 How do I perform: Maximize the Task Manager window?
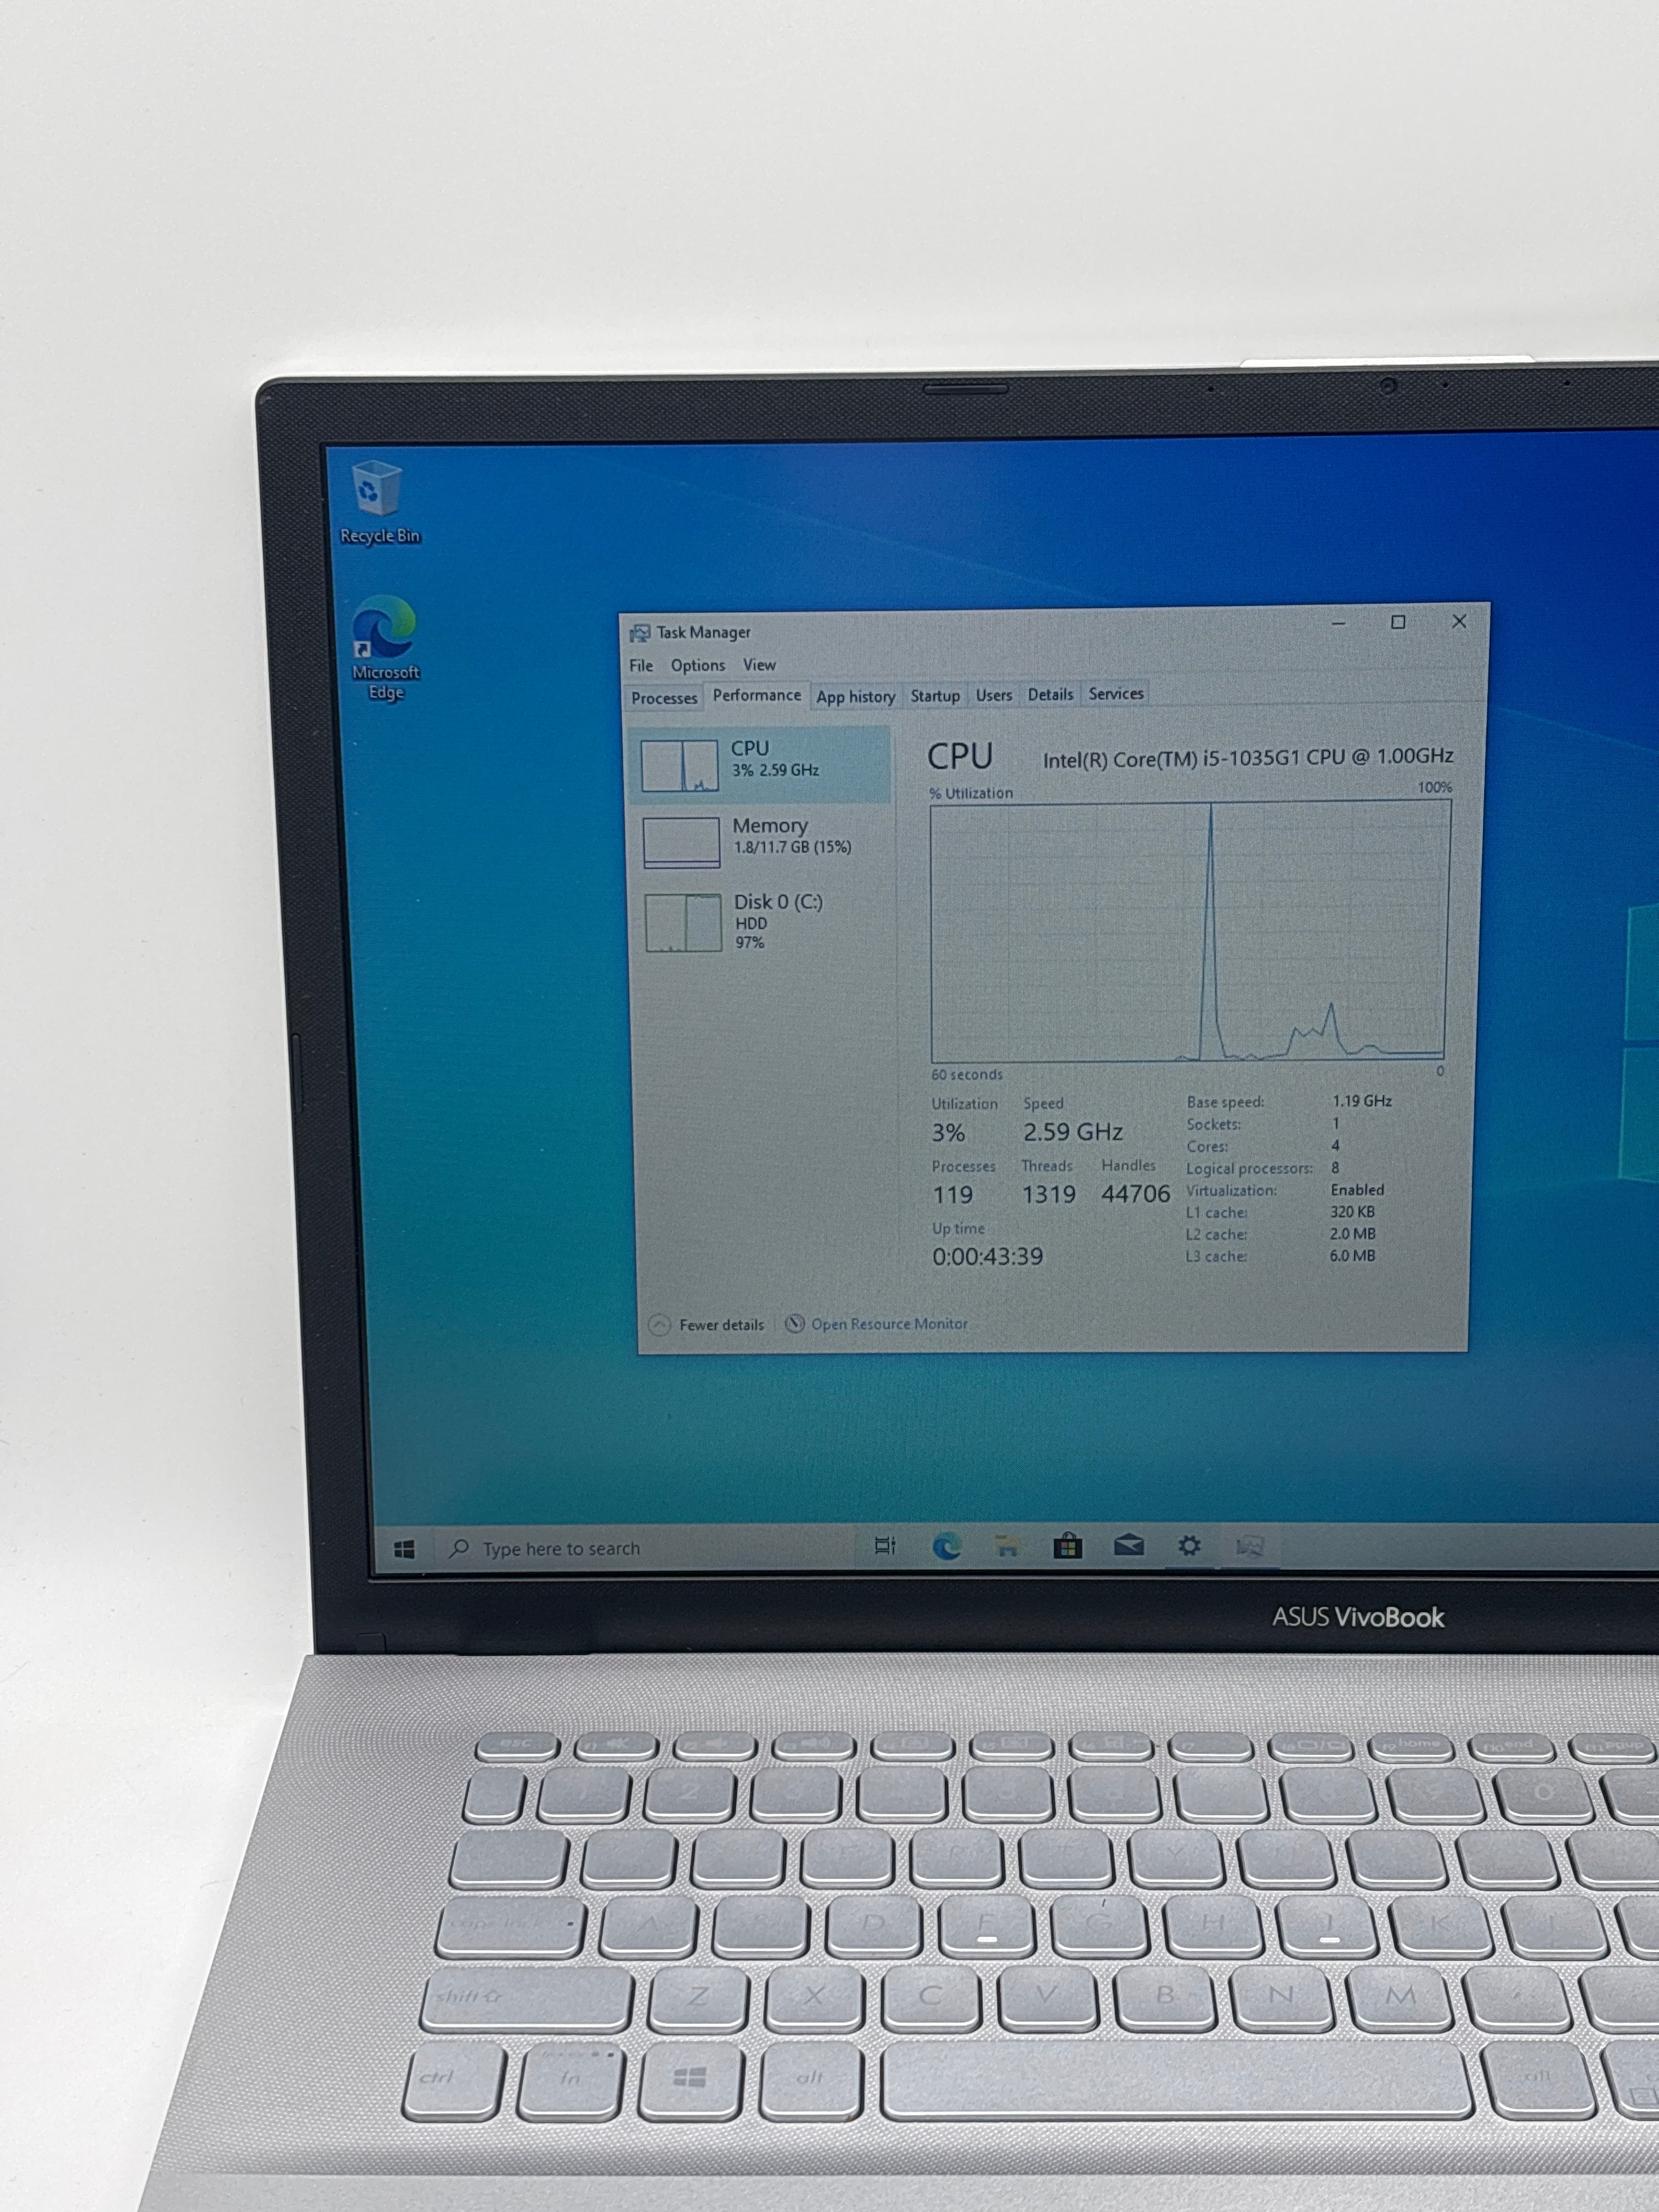coord(1398,622)
